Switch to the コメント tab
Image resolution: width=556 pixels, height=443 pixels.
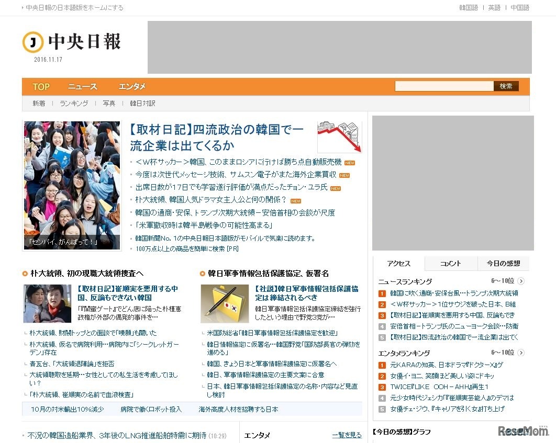451,264
